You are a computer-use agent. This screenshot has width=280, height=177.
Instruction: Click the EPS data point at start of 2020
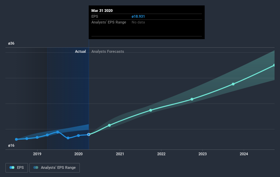coord(78,135)
